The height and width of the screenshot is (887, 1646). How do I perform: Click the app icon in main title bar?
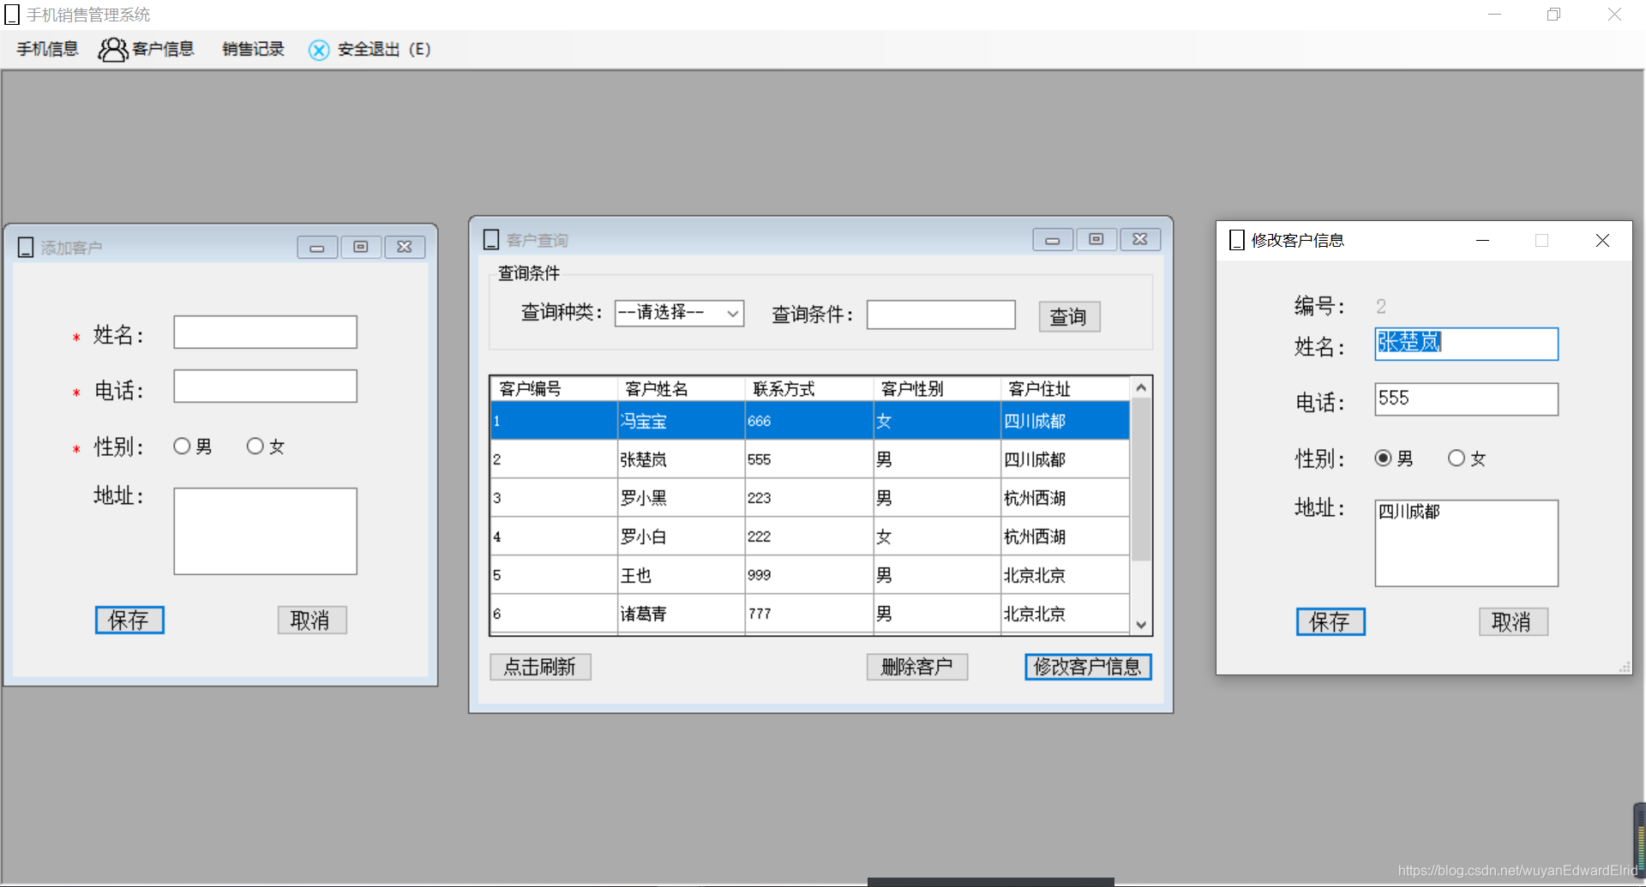pyautogui.click(x=12, y=15)
